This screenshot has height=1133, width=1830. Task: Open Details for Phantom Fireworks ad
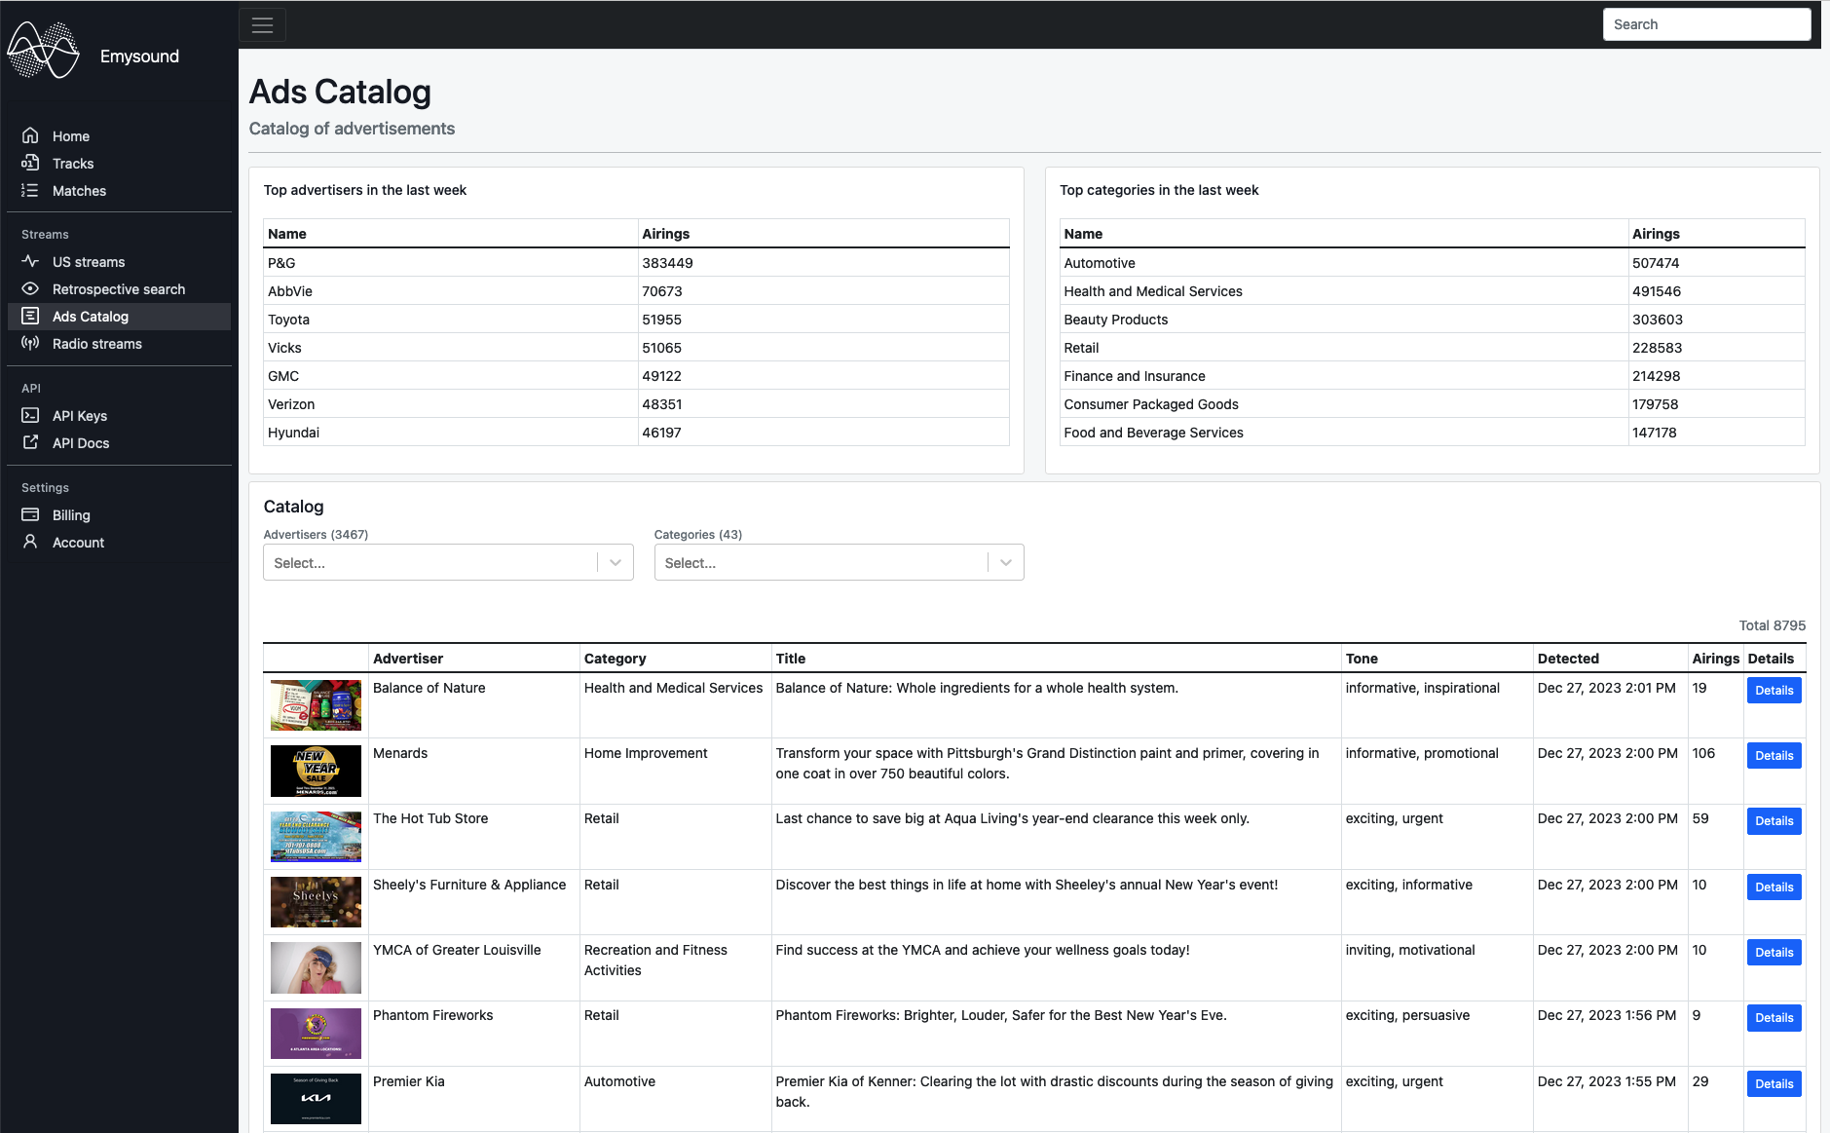[x=1774, y=1018]
